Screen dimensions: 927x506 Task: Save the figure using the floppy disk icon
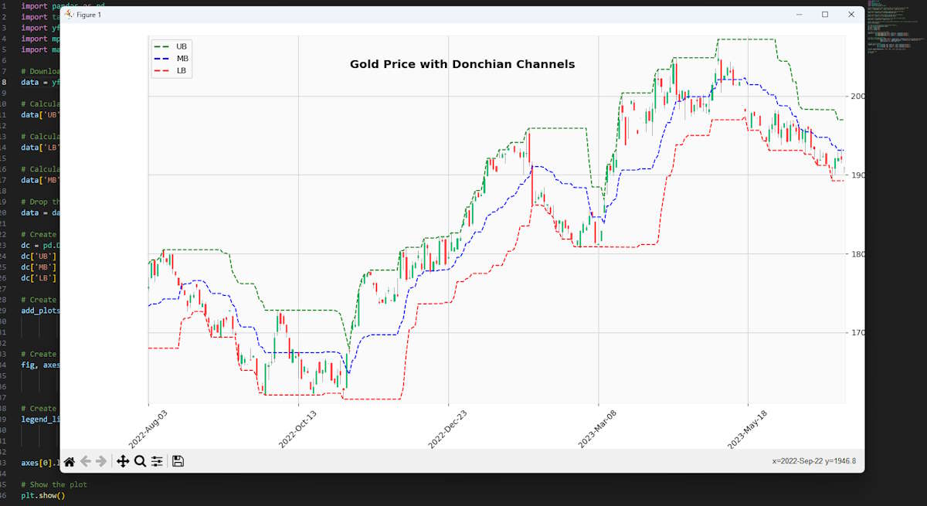pos(178,461)
